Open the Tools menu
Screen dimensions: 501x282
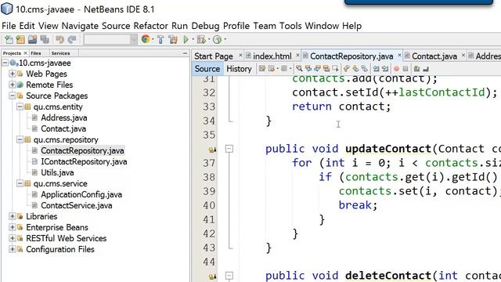[290, 26]
